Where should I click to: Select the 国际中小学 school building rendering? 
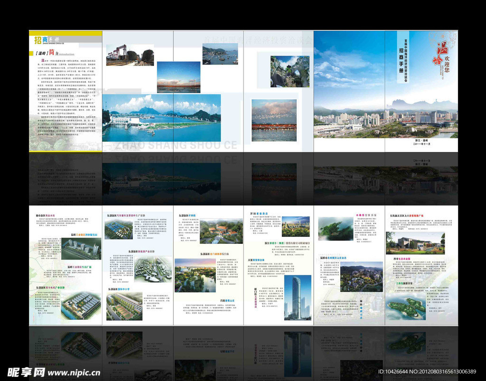[124, 307]
